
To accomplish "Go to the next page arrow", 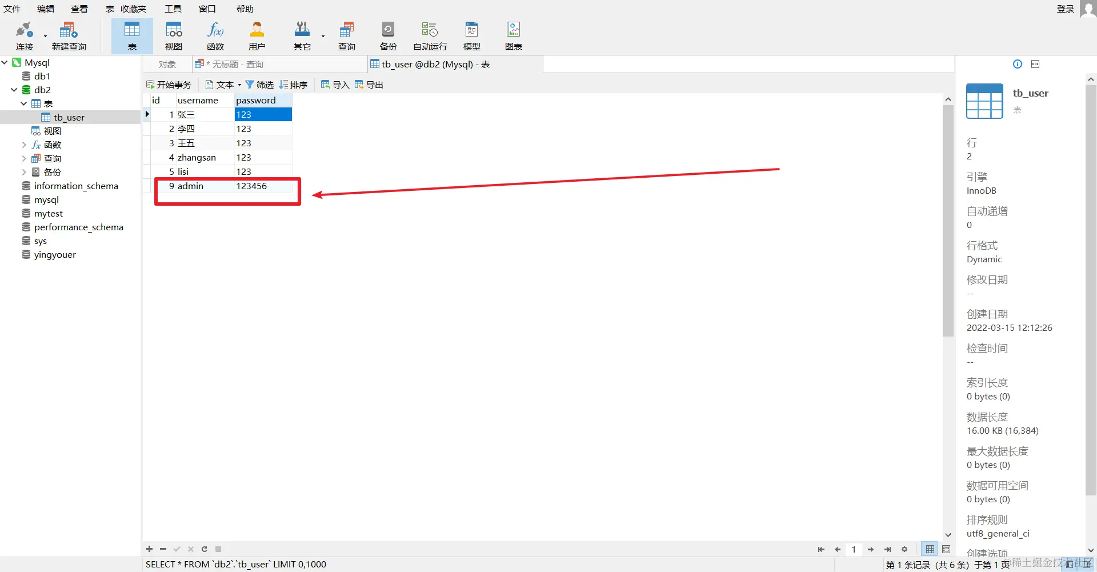I will [x=871, y=550].
